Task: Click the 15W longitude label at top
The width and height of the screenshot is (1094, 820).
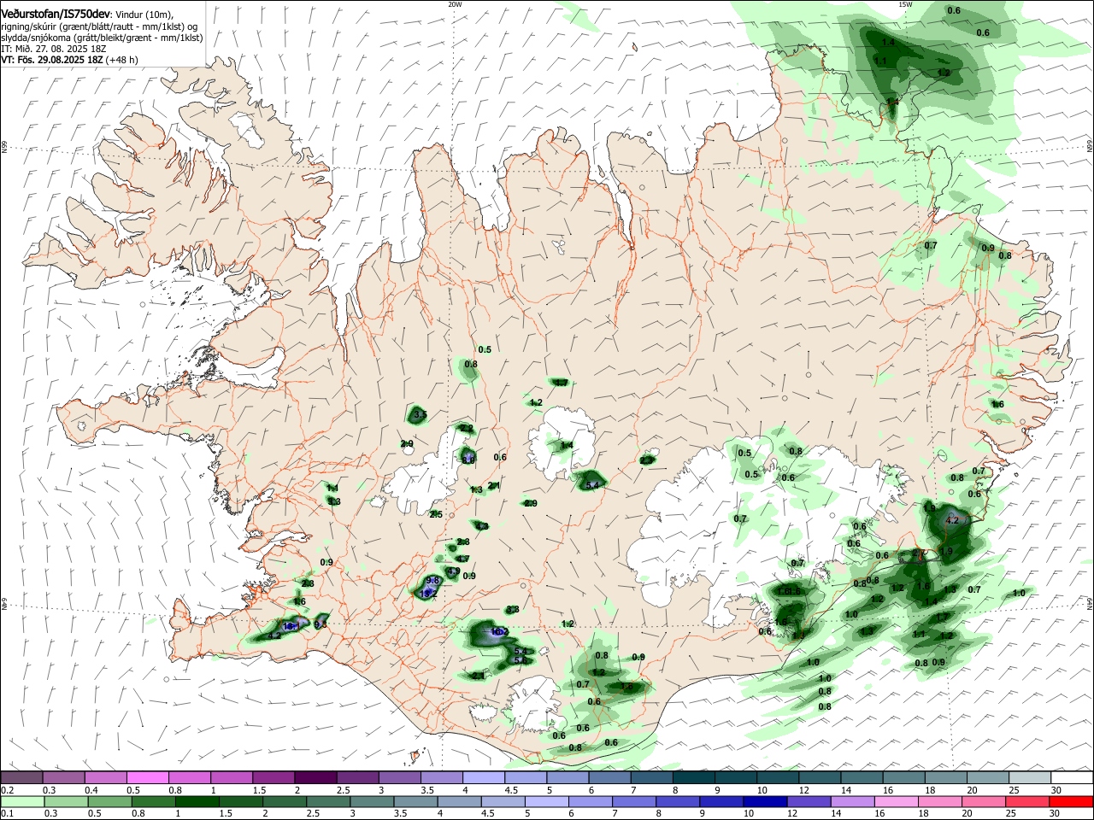Action: point(905,3)
